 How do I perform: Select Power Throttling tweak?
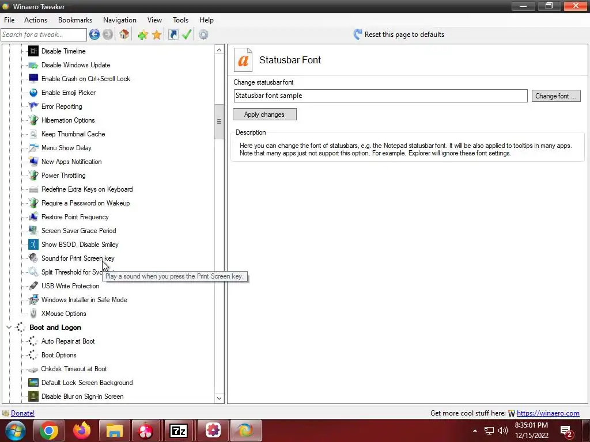tap(63, 176)
